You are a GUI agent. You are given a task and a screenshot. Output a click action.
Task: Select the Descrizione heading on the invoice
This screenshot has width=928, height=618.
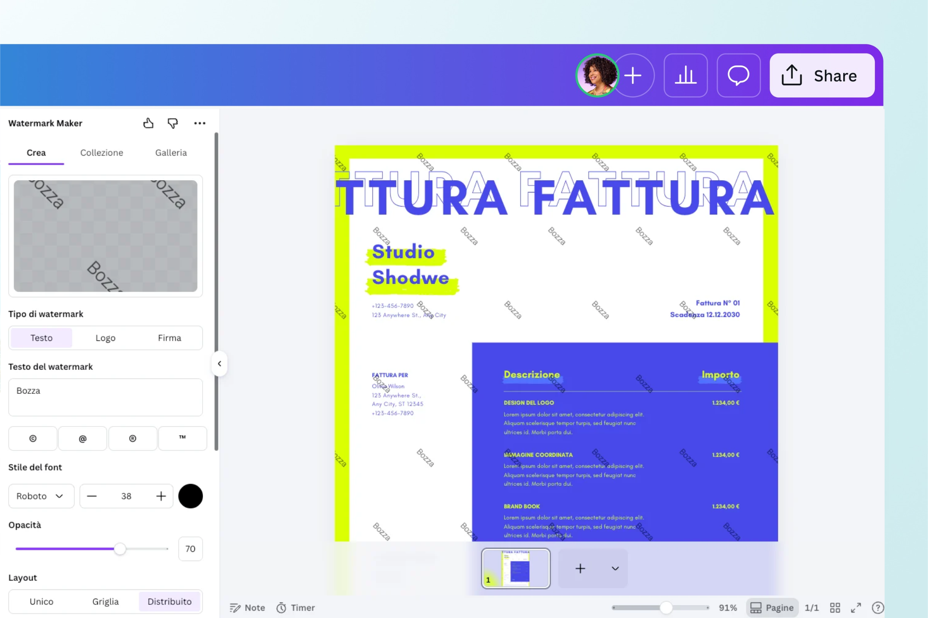point(532,374)
